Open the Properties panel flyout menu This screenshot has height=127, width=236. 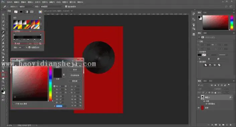point(234,33)
